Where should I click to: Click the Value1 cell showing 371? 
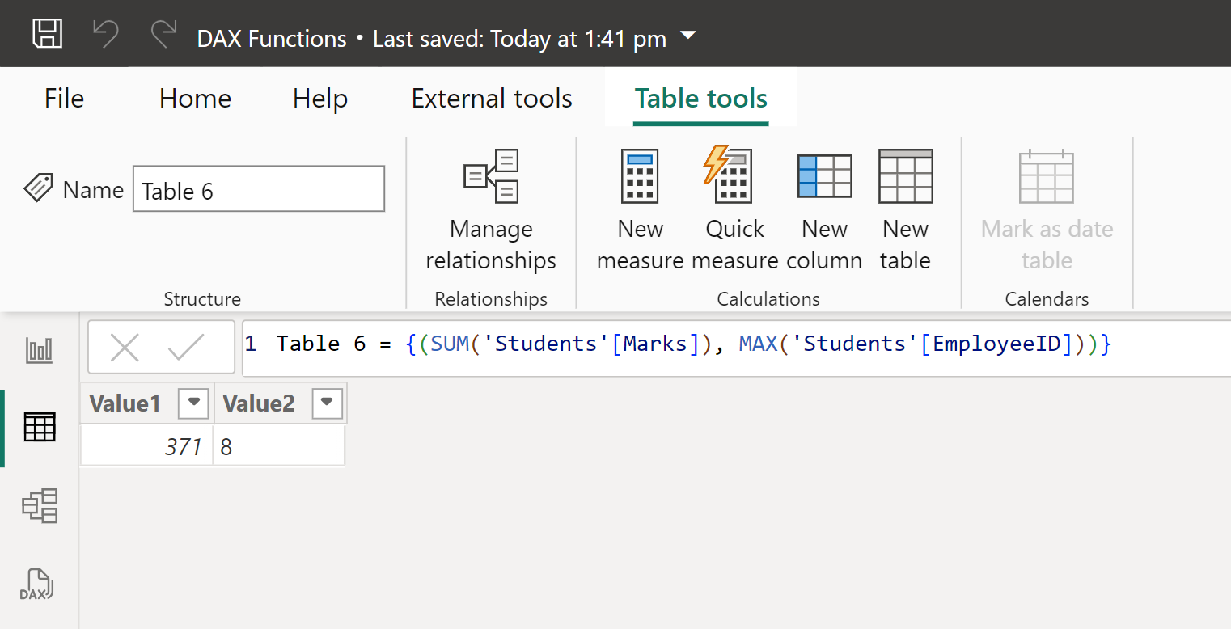coord(146,445)
